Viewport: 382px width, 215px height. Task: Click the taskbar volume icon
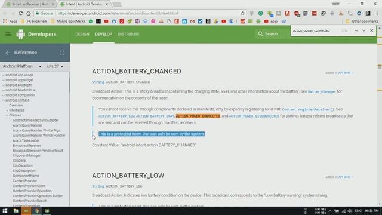pos(350,211)
